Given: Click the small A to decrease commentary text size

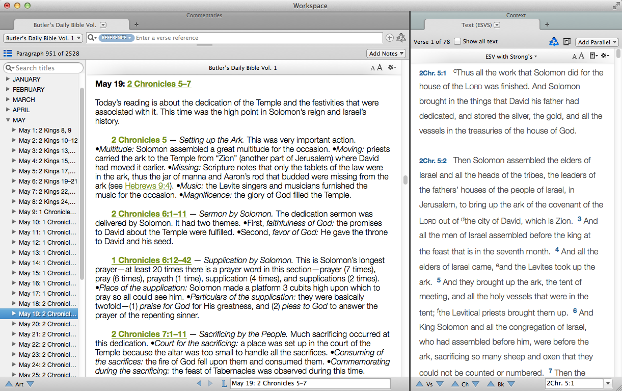Looking at the screenshot, I should pos(373,68).
